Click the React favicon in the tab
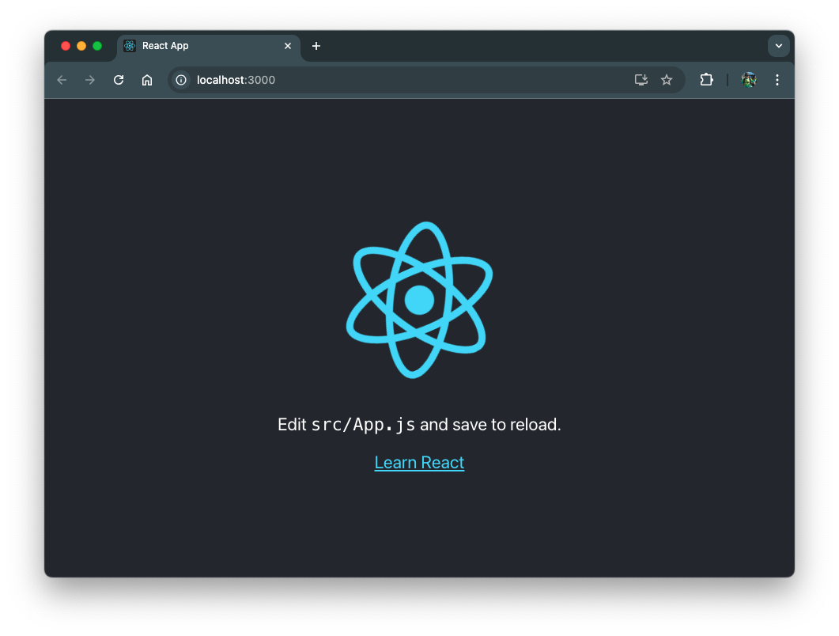839x636 pixels. (130, 46)
